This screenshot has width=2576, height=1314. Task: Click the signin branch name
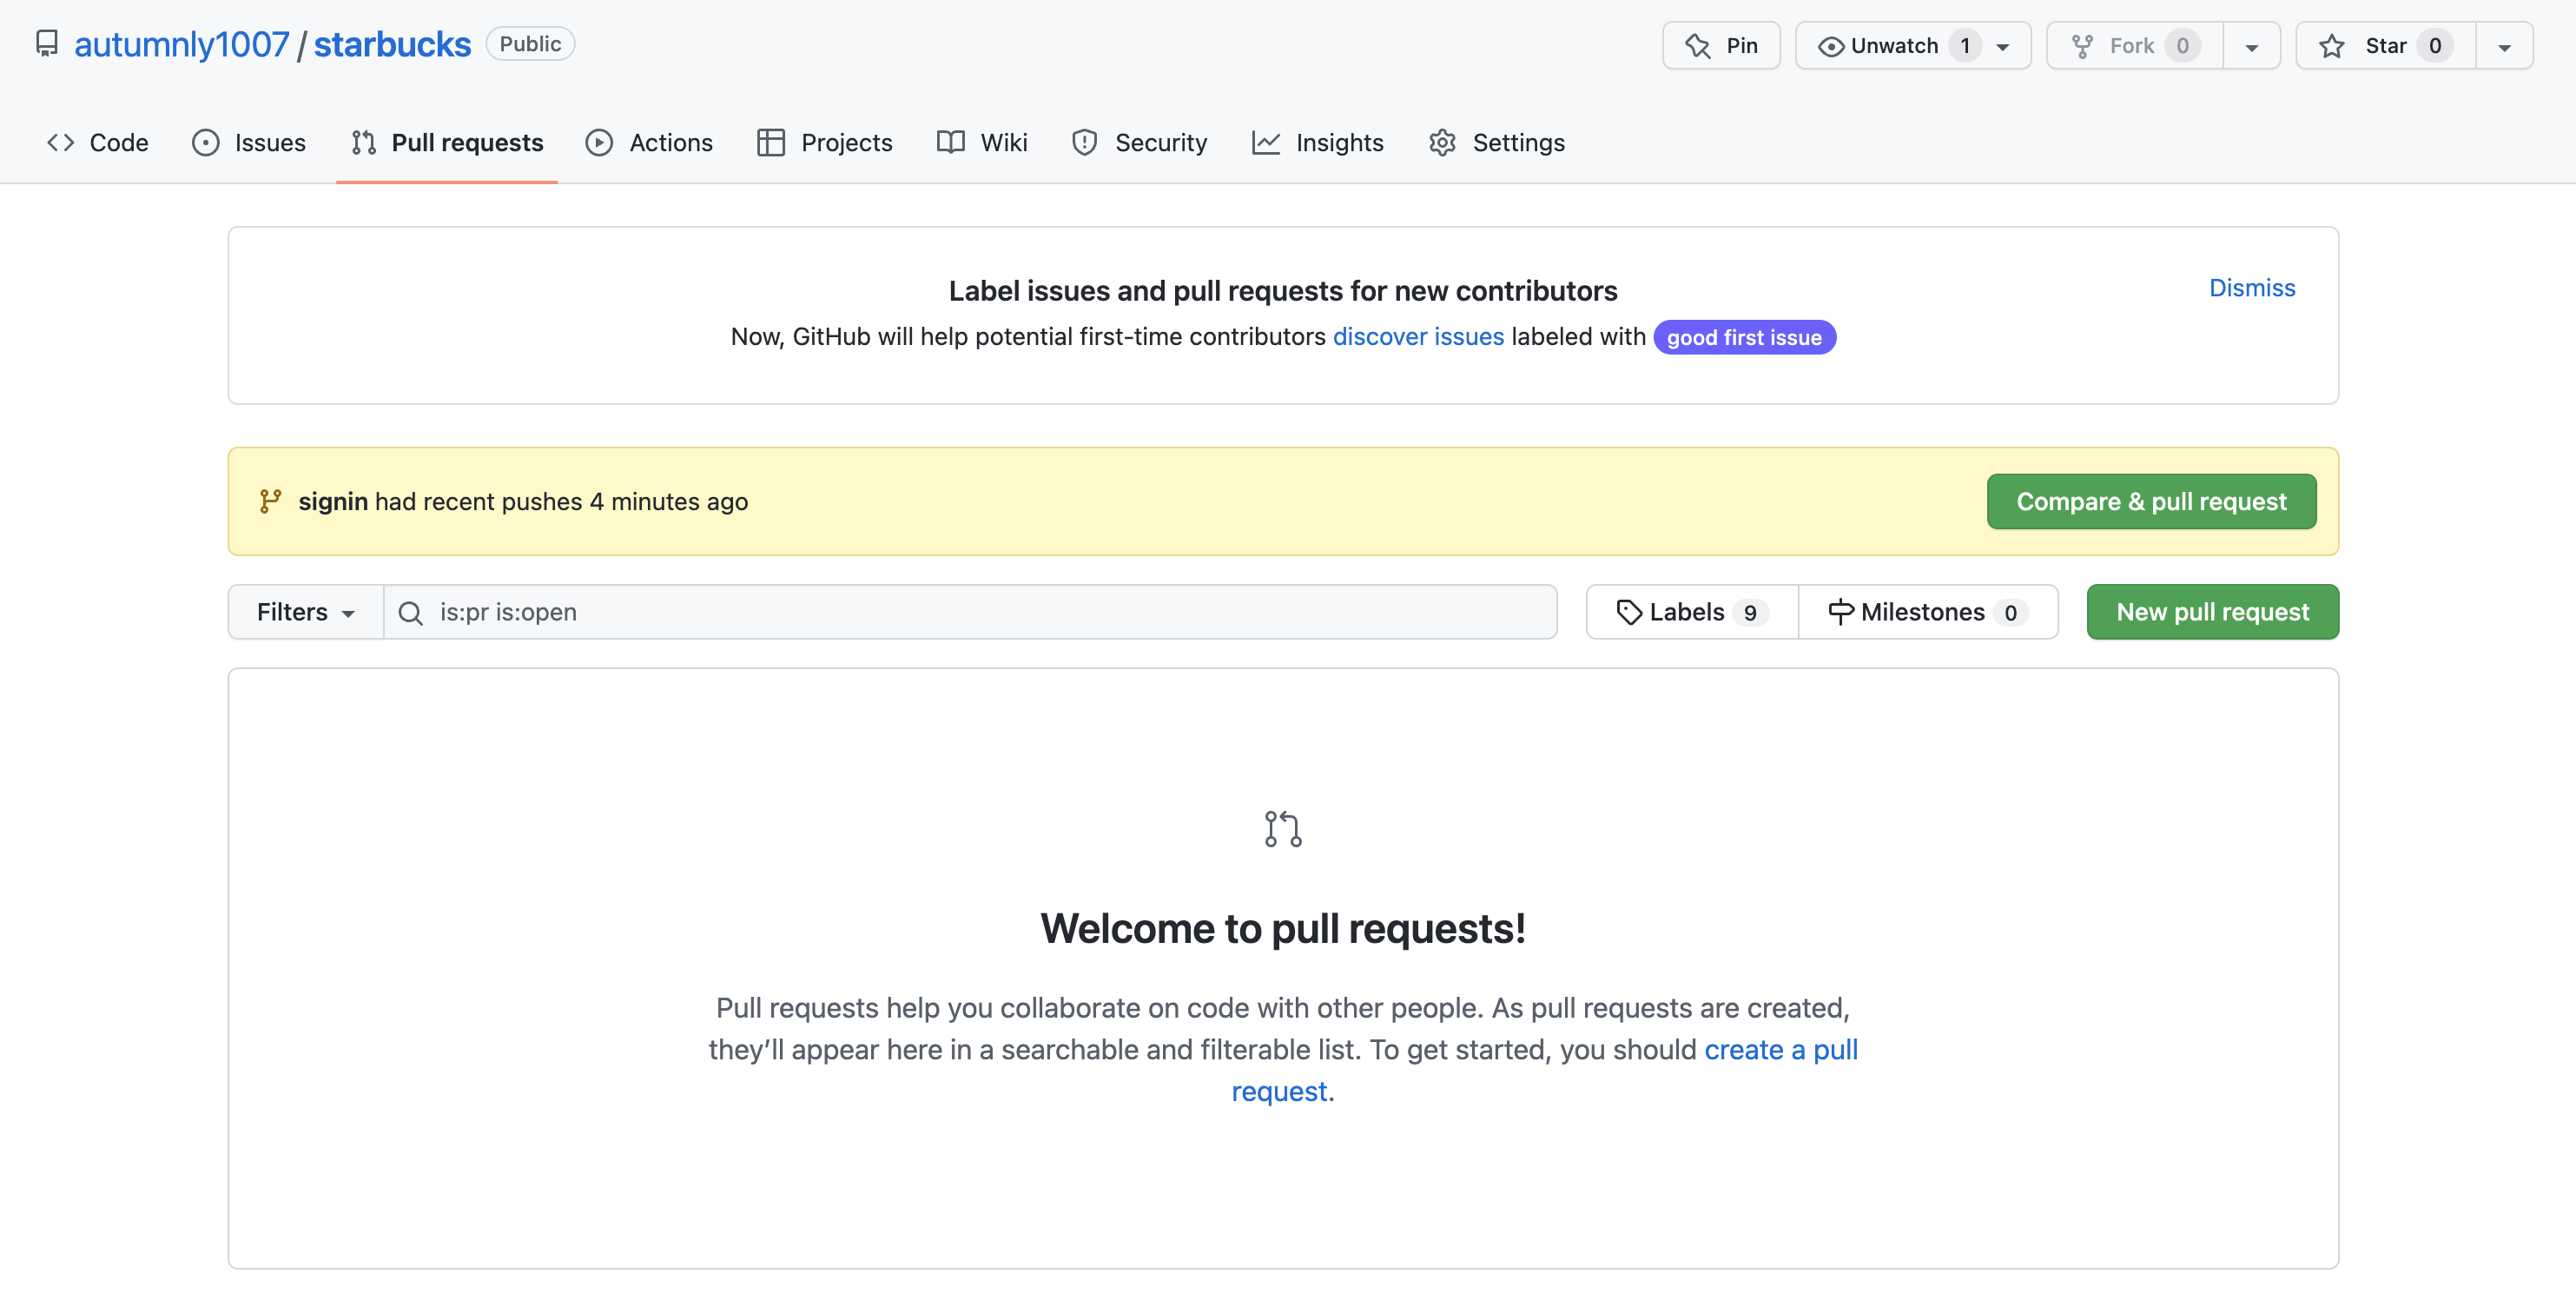[333, 501]
